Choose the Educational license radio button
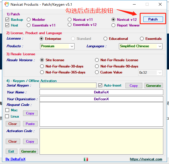 [105, 39]
